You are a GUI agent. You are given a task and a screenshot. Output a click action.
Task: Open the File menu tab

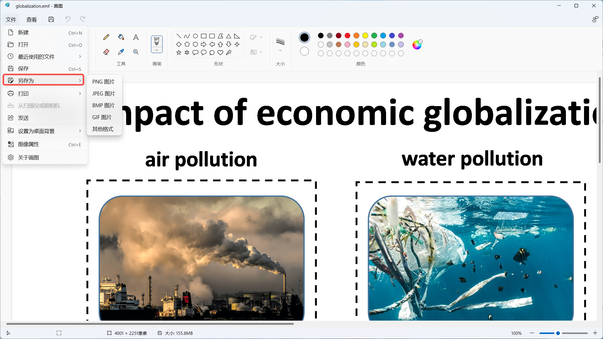(x=11, y=20)
